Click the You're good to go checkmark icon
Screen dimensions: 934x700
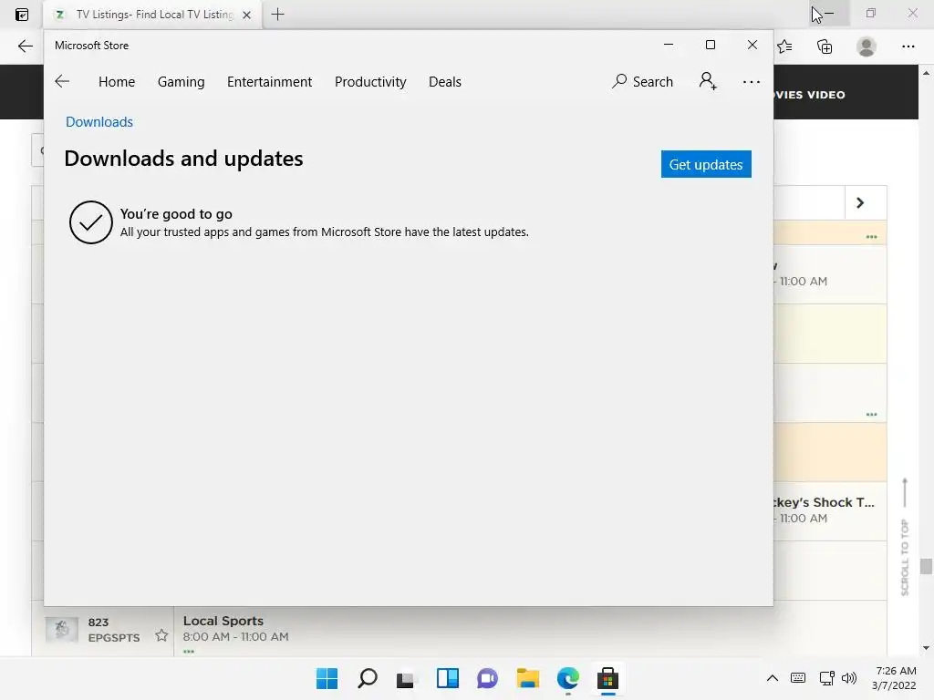point(90,222)
